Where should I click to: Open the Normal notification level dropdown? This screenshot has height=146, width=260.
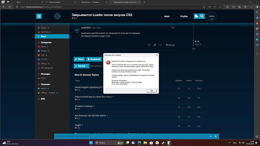[81, 66]
